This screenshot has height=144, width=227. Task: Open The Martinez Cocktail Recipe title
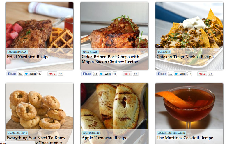point(185,138)
